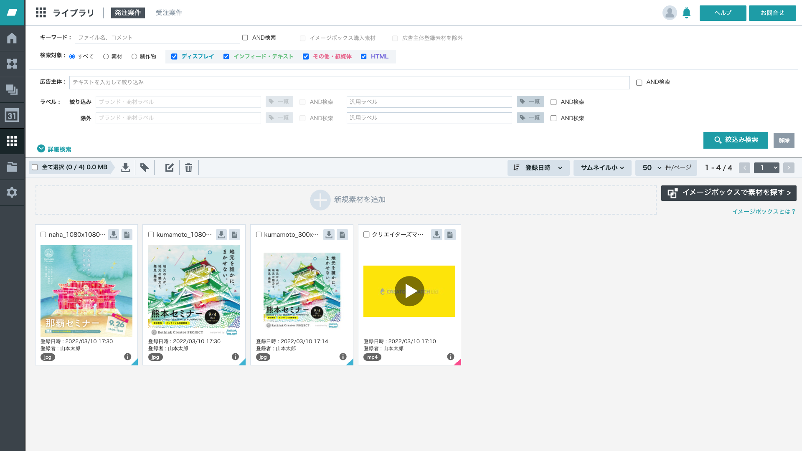Image resolution: width=802 pixels, height=451 pixels.
Task: Show info for kumamoto_300x card
Action: pyautogui.click(x=343, y=357)
